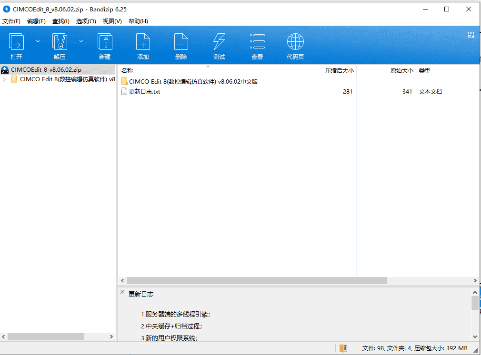This screenshot has height=355, width=481.
Task: Click the Bandizip logo in title bar
Action: point(7,9)
